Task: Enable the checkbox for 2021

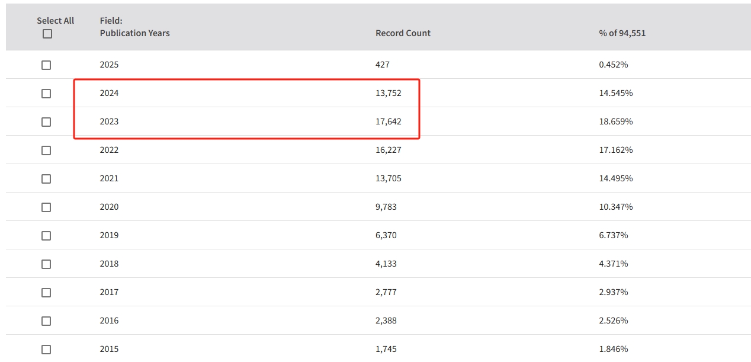Action: click(46, 179)
